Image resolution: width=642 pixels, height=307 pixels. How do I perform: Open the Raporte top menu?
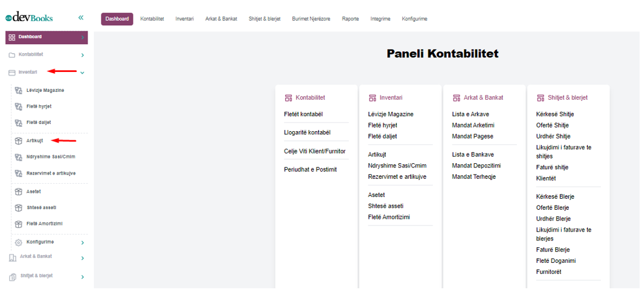click(350, 19)
